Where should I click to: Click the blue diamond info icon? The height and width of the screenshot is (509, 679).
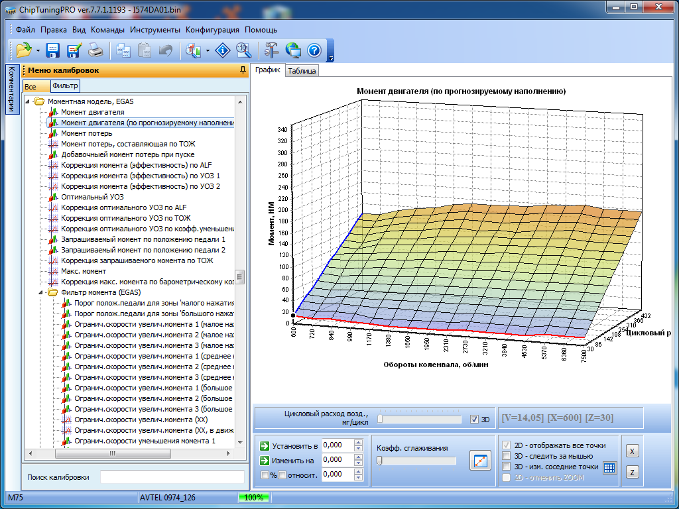223,50
